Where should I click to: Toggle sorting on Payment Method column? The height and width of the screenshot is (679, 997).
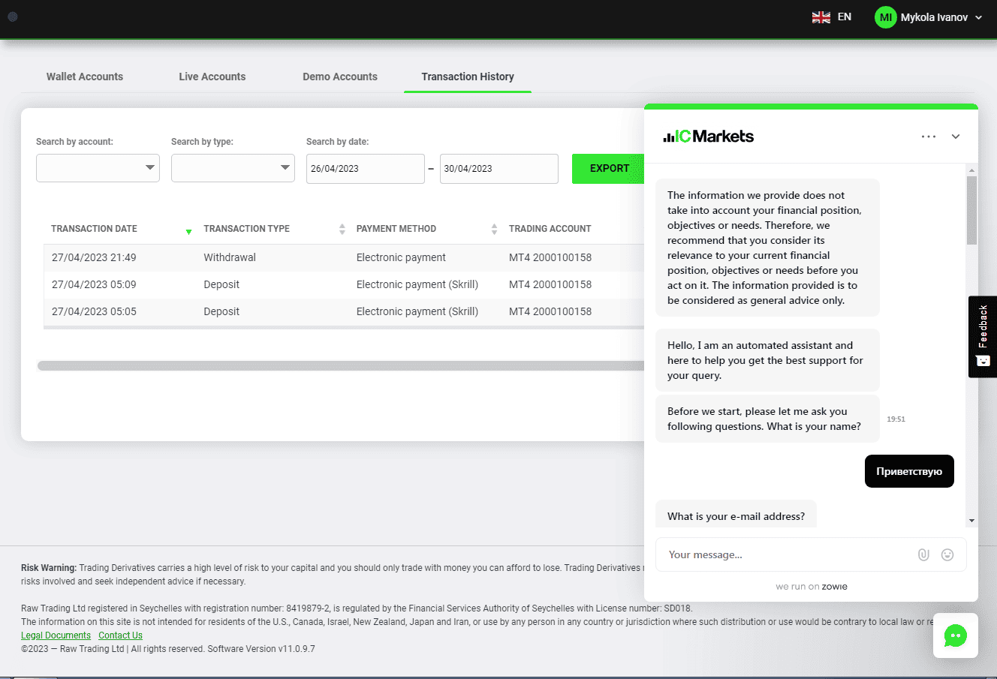tap(494, 229)
